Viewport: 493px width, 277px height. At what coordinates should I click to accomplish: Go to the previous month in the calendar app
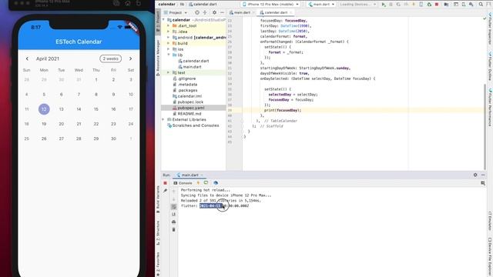pos(27,58)
